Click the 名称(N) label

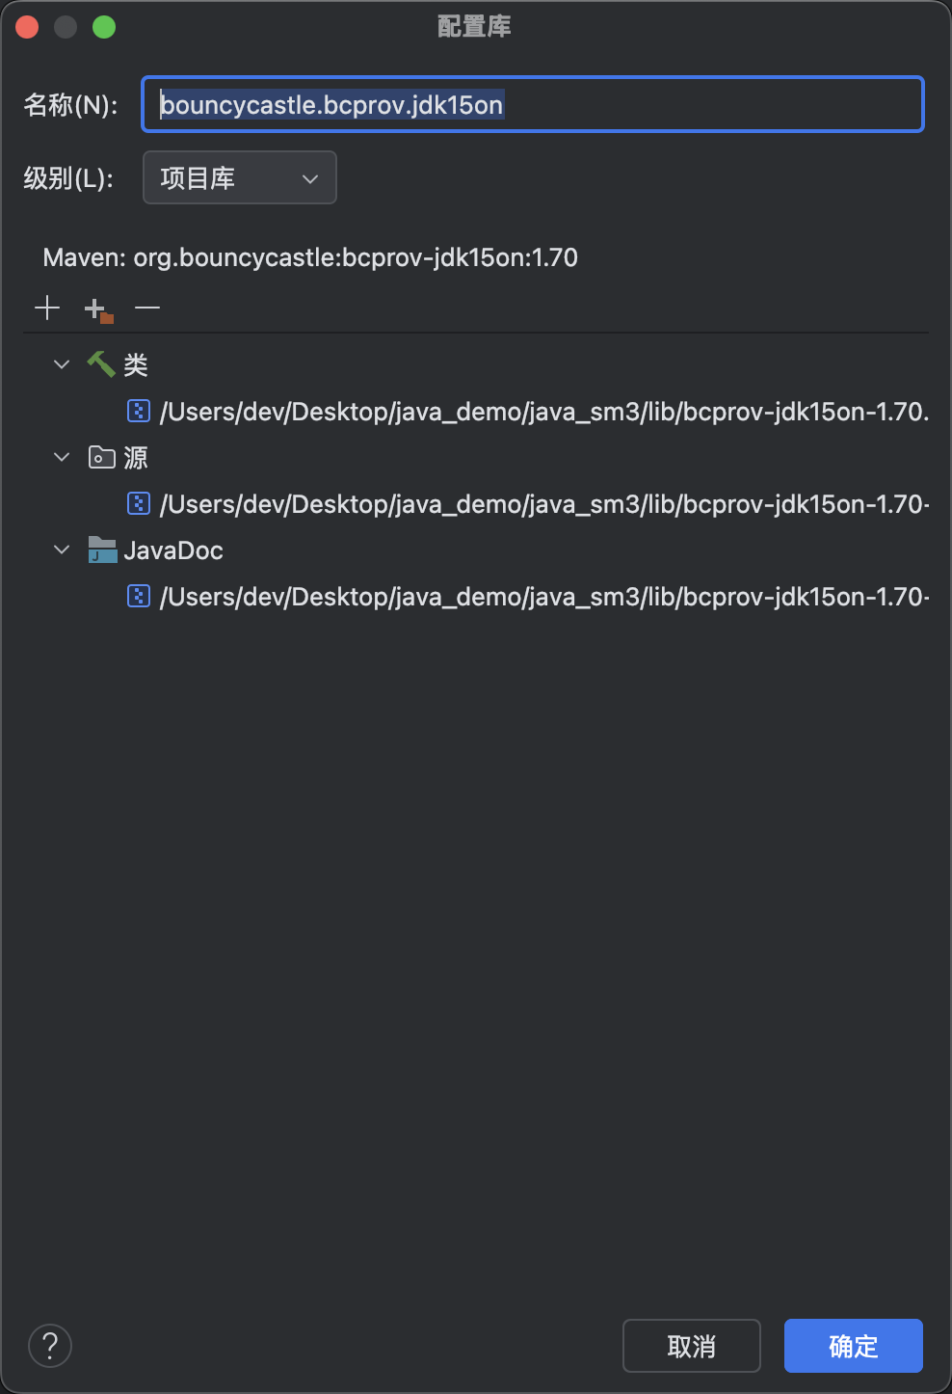coord(71,104)
